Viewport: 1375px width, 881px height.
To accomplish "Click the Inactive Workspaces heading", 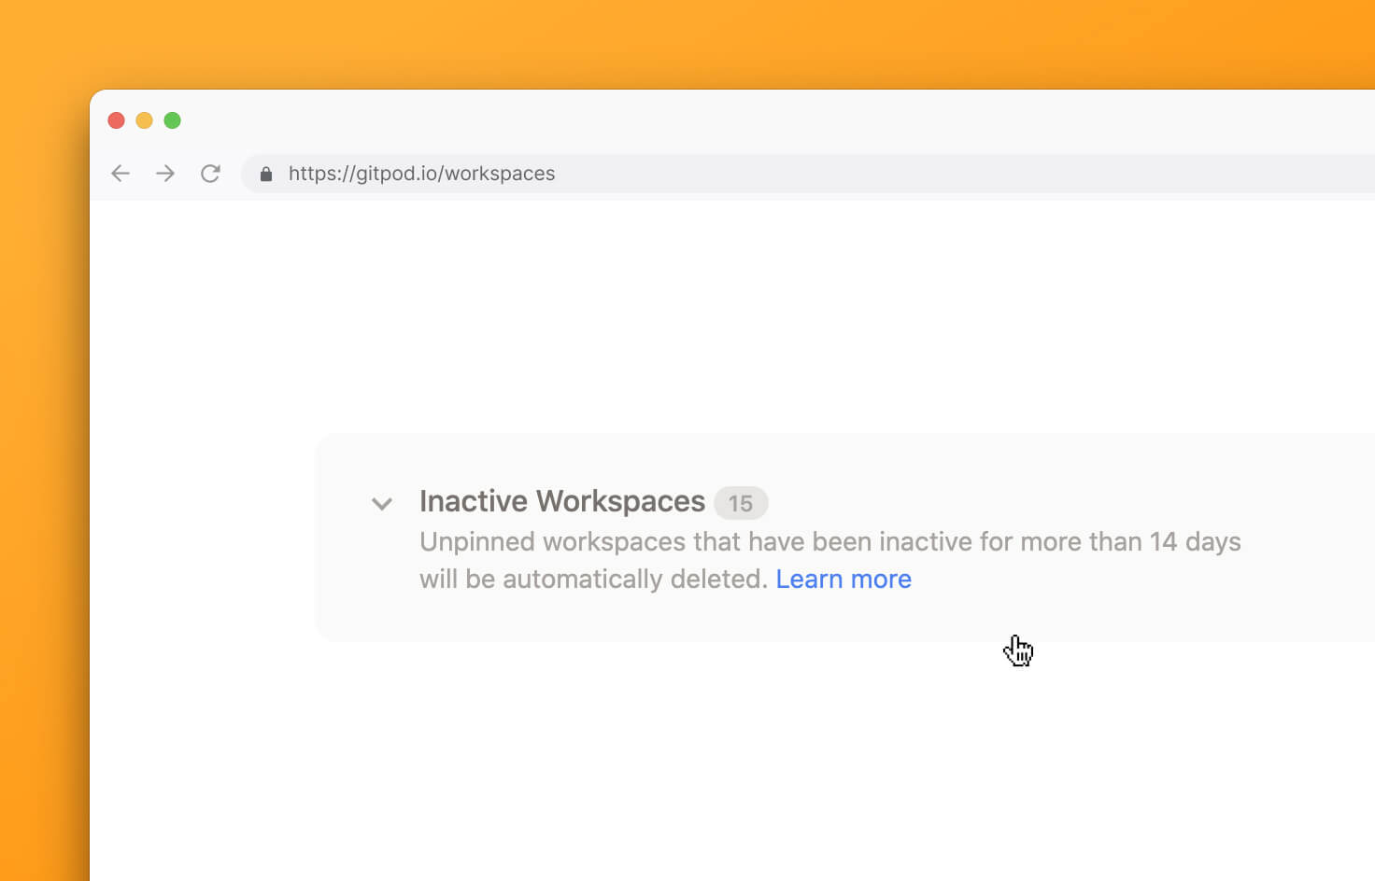I will pyautogui.click(x=561, y=501).
